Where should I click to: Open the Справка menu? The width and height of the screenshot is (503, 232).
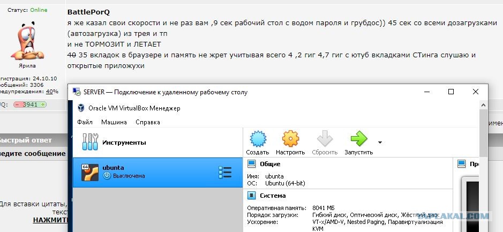[147, 122]
